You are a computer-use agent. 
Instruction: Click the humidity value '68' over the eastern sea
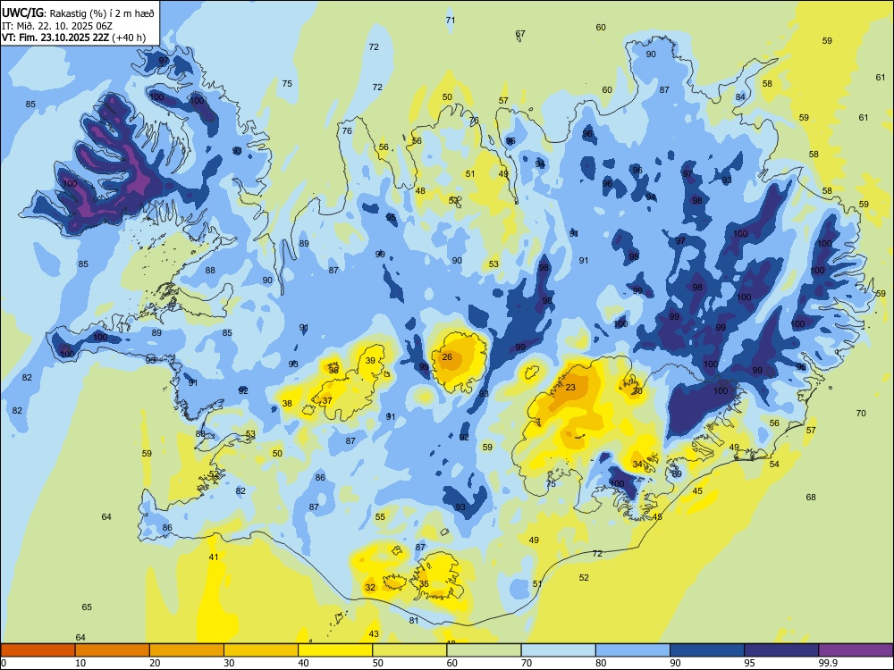[x=811, y=498]
